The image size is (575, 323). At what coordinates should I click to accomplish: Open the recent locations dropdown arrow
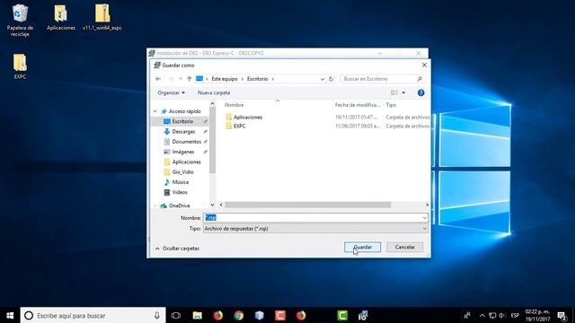(181, 79)
